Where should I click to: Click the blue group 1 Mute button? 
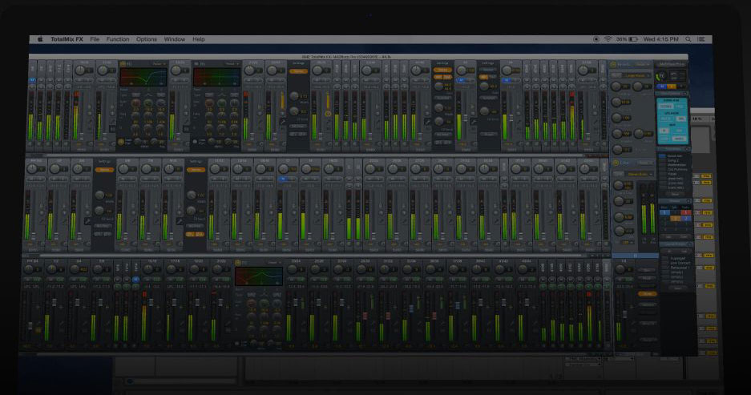(x=664, y=212)
